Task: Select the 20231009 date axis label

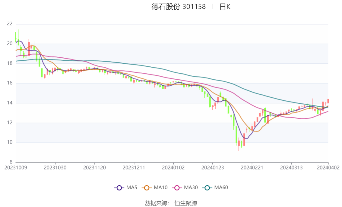Action: click(16, 168)
